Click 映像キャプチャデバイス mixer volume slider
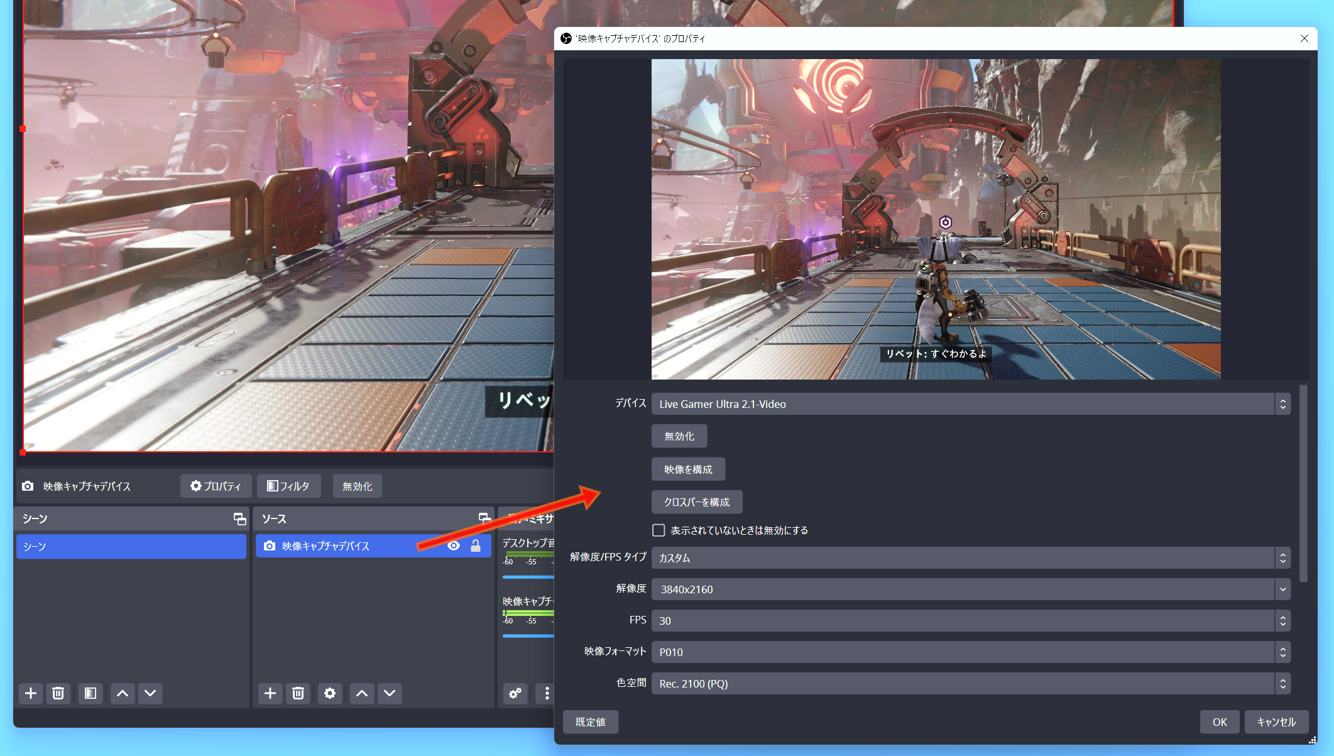The height and width of the screenshot is (756, 1334). [528, 636]
